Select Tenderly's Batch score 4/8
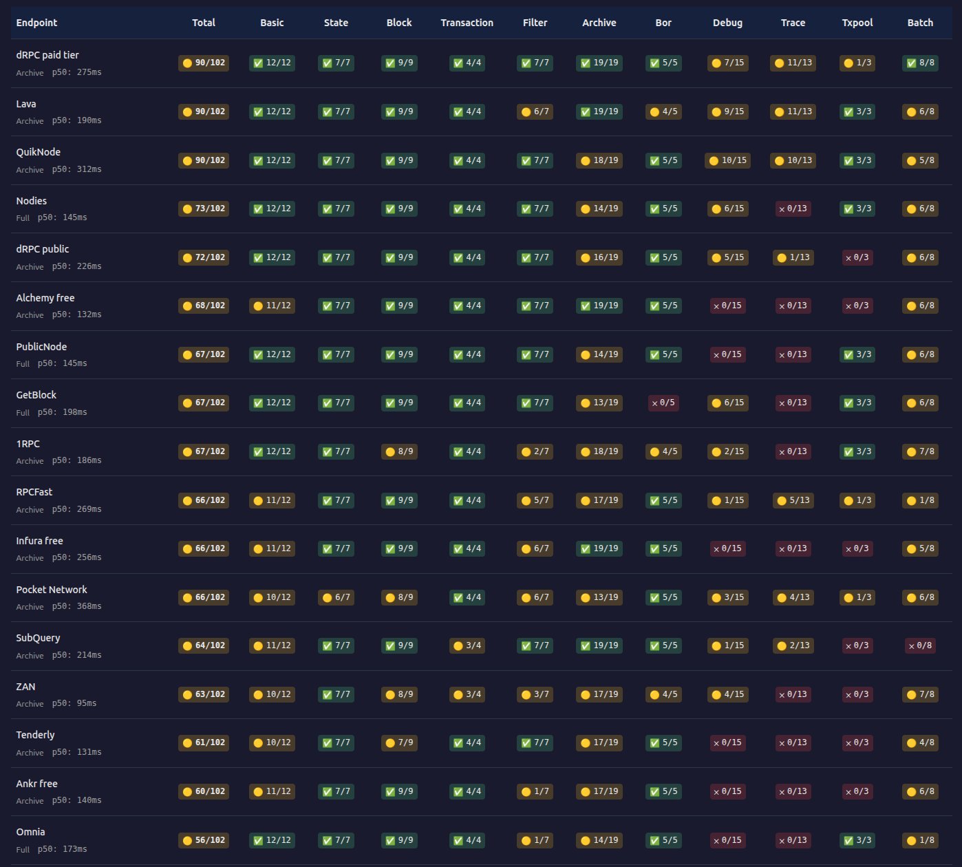The width and height of the screenshot is (962, 867). (920, 742)
